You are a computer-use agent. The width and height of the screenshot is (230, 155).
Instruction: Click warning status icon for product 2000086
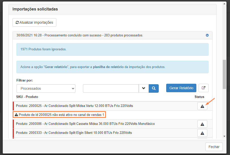[x=202, y=124]
